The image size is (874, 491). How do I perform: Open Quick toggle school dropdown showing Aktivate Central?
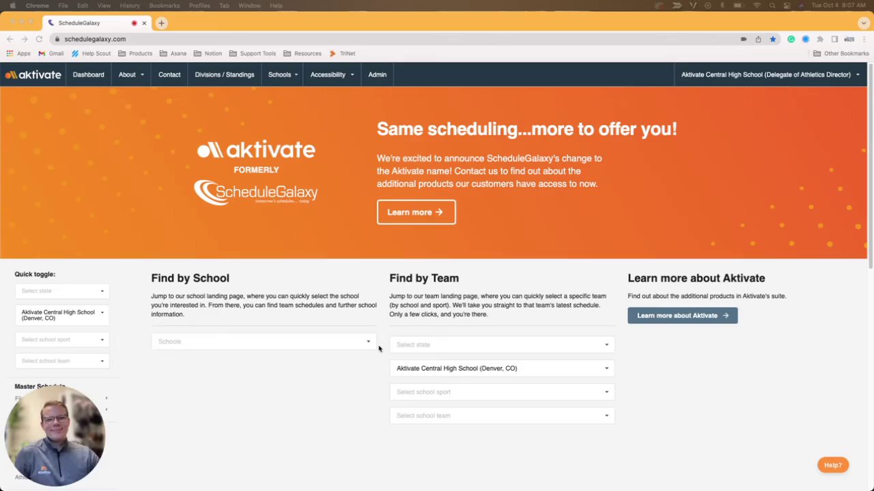[x=61, y=315]
